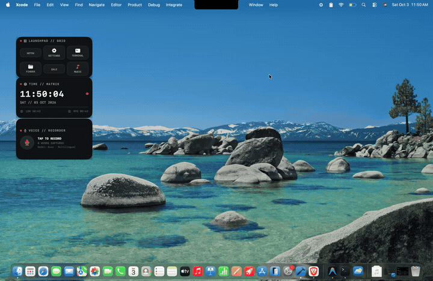Click the 11:50:04 clock readout
The height and width of the screenshot is (281, 433).
[x=42, y=94]
